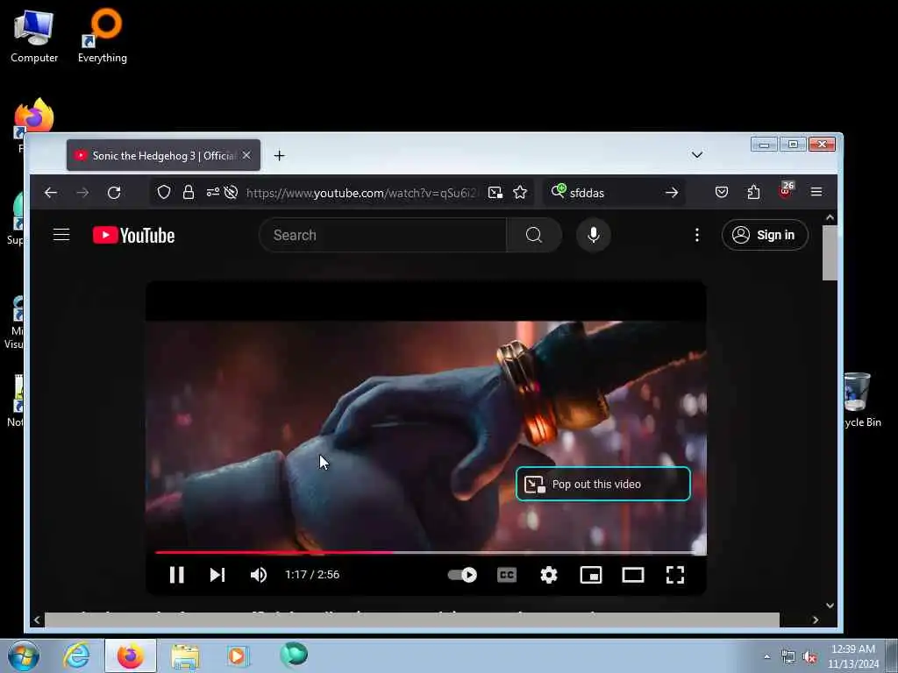Select the YouTube URL address field

click(x=360, y=193)
